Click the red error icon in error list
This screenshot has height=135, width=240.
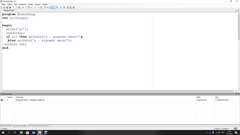pos(1,100)
